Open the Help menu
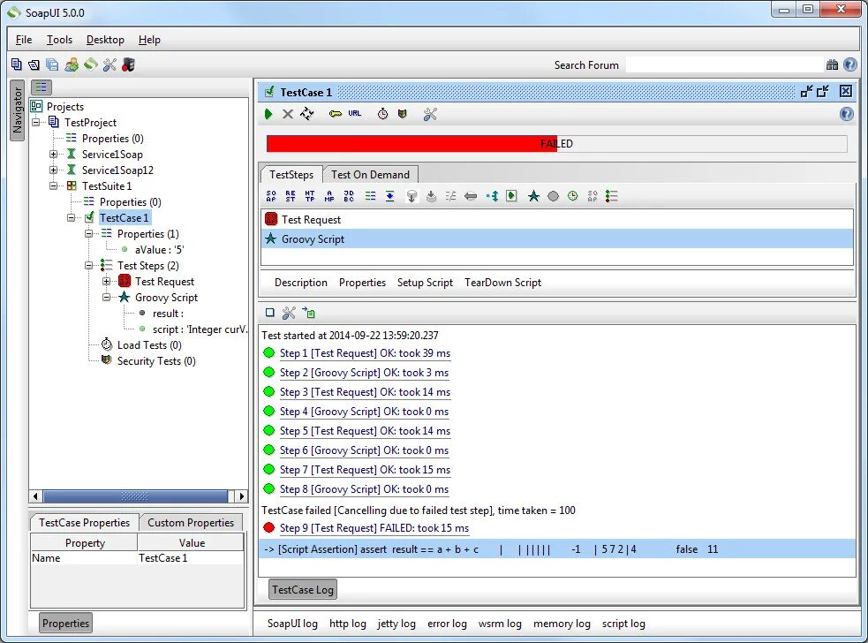This screenshot has width=868, height=643. point(149,40)
